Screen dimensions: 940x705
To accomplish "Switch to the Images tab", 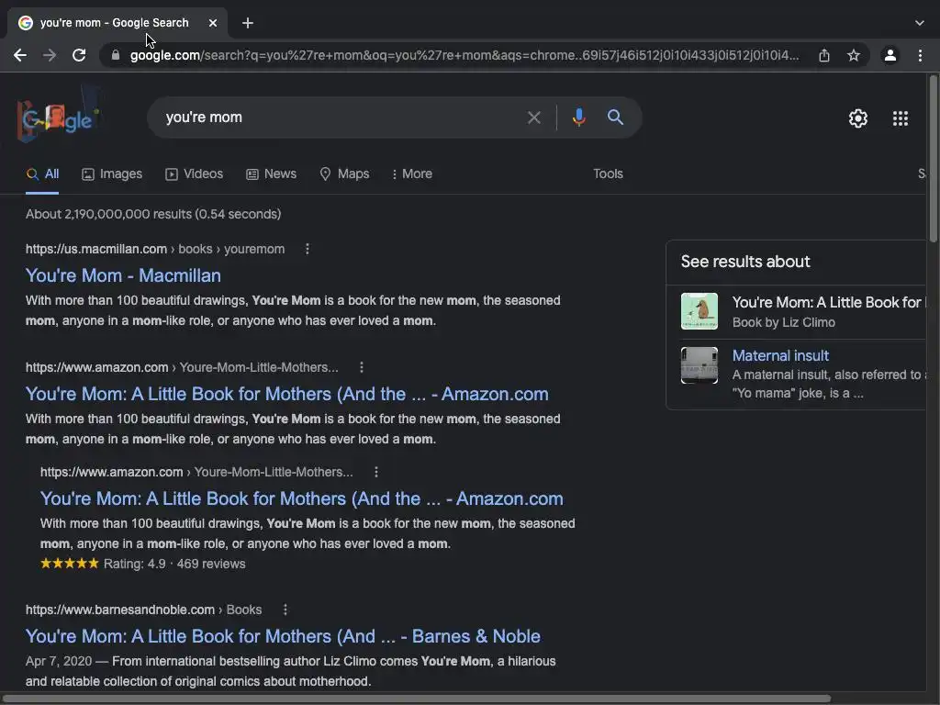I will [x=112, y=173].
